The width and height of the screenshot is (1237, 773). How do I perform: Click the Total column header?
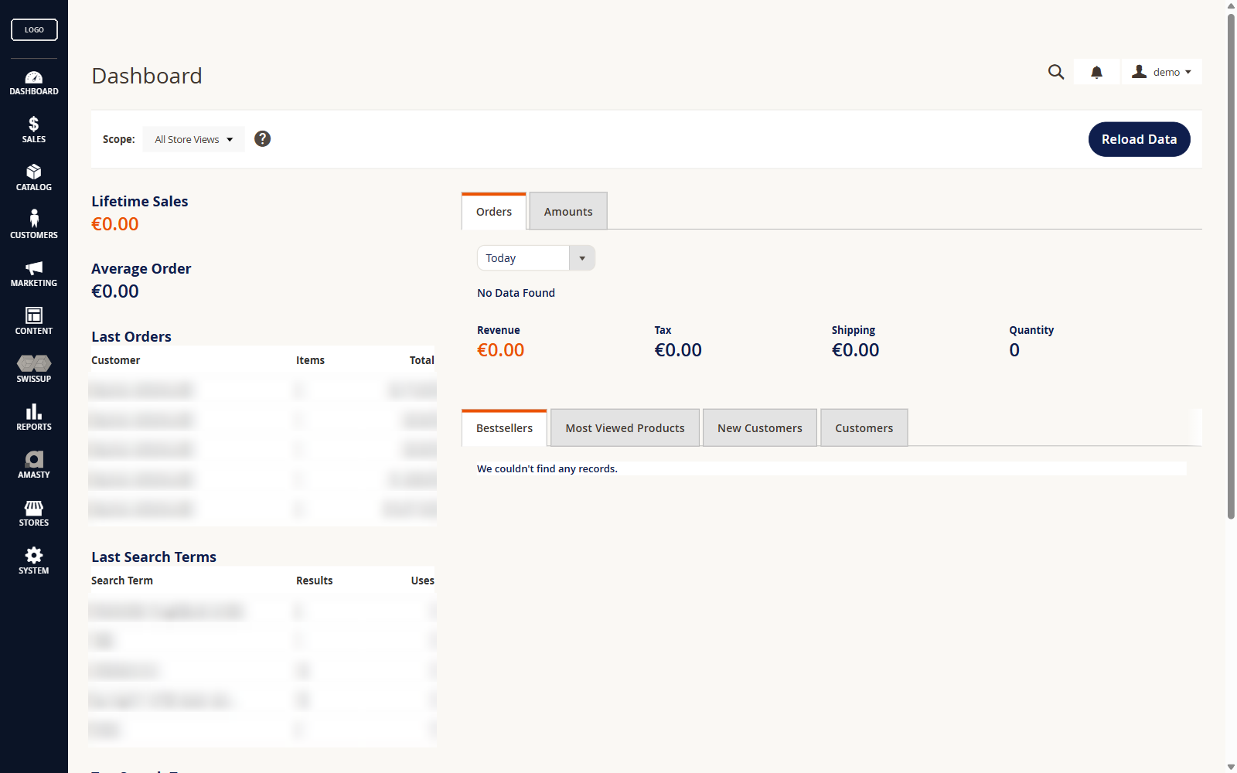(422, 360)
